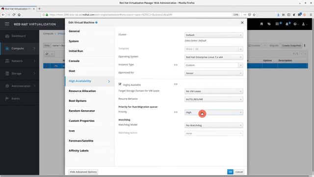Click the Compute sidebar icon
This screenshot has height=177, width=314.
tap(7, 48)
